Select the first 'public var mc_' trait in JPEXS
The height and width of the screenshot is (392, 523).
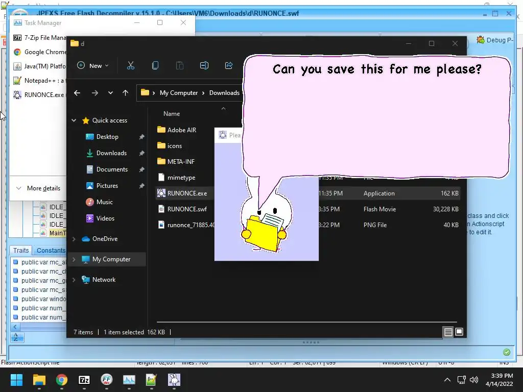39,262
